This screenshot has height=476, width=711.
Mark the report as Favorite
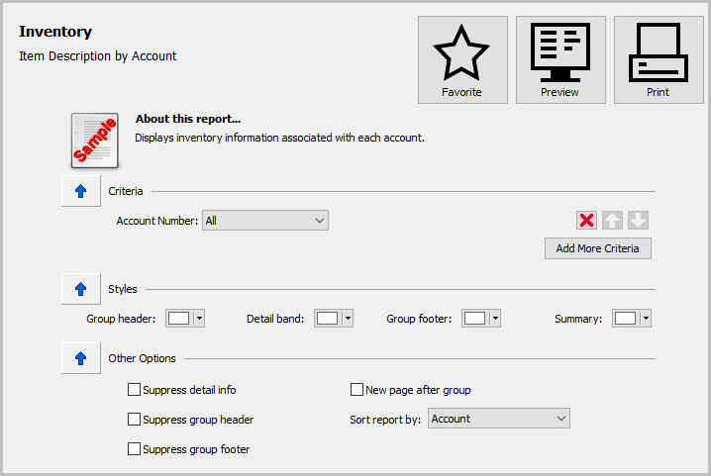pyautogui.click(x=462, y=59)
